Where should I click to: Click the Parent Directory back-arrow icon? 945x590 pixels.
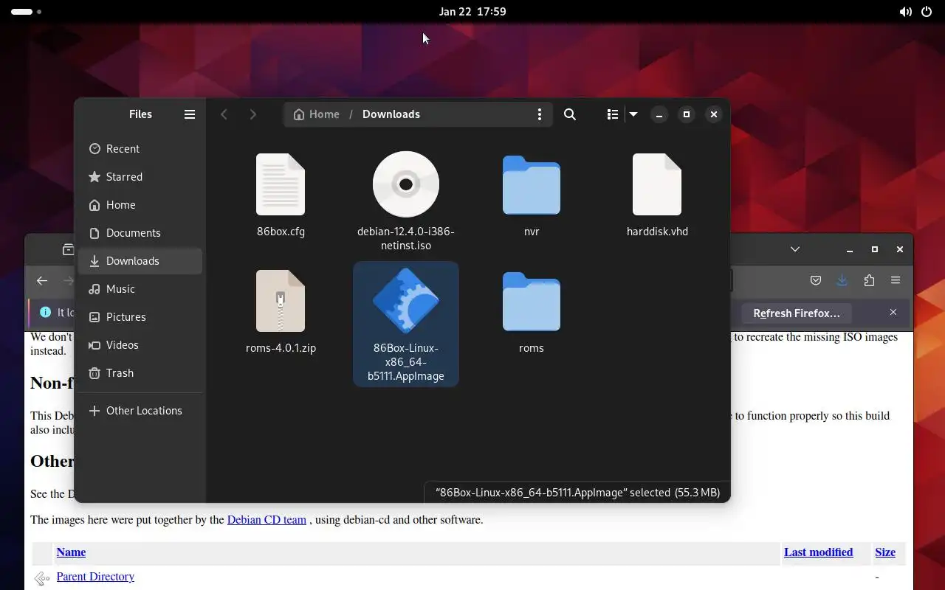pyautogui.click(x=41, y=578)
